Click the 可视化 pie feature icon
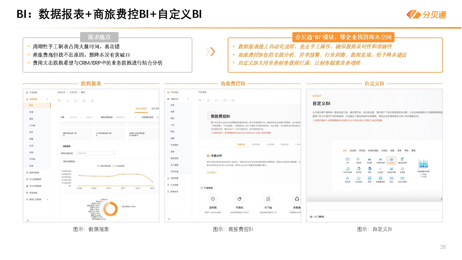Image resolution: width=462 pixels, height=260 pixels. pos(239,198)
